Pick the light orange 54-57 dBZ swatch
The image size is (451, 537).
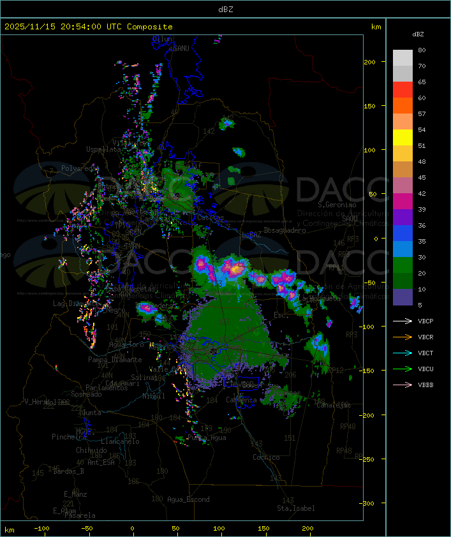(403, 122)
